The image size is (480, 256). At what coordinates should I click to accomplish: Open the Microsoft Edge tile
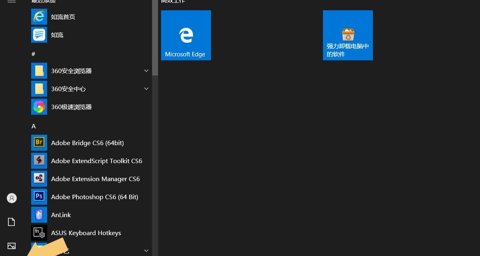[x=186, y=35]
